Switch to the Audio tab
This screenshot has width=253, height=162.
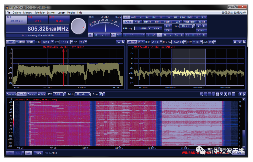point(138,22)
